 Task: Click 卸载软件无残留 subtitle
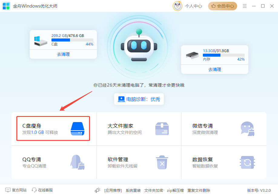pos(123,166)
